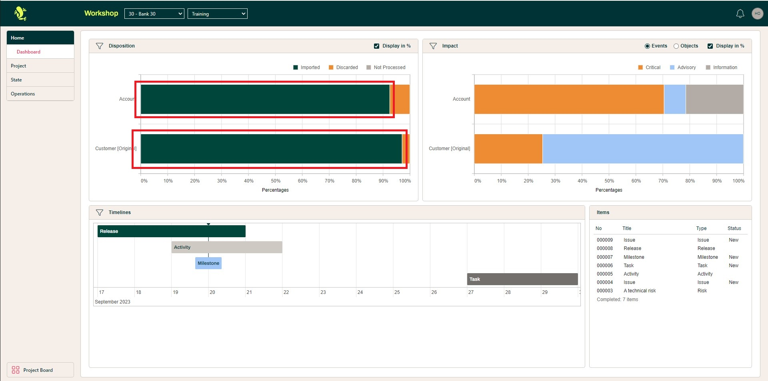Open item 000003 A technical risk
The width and height of the screenshot is (768, 381).
tap(639, 291)
